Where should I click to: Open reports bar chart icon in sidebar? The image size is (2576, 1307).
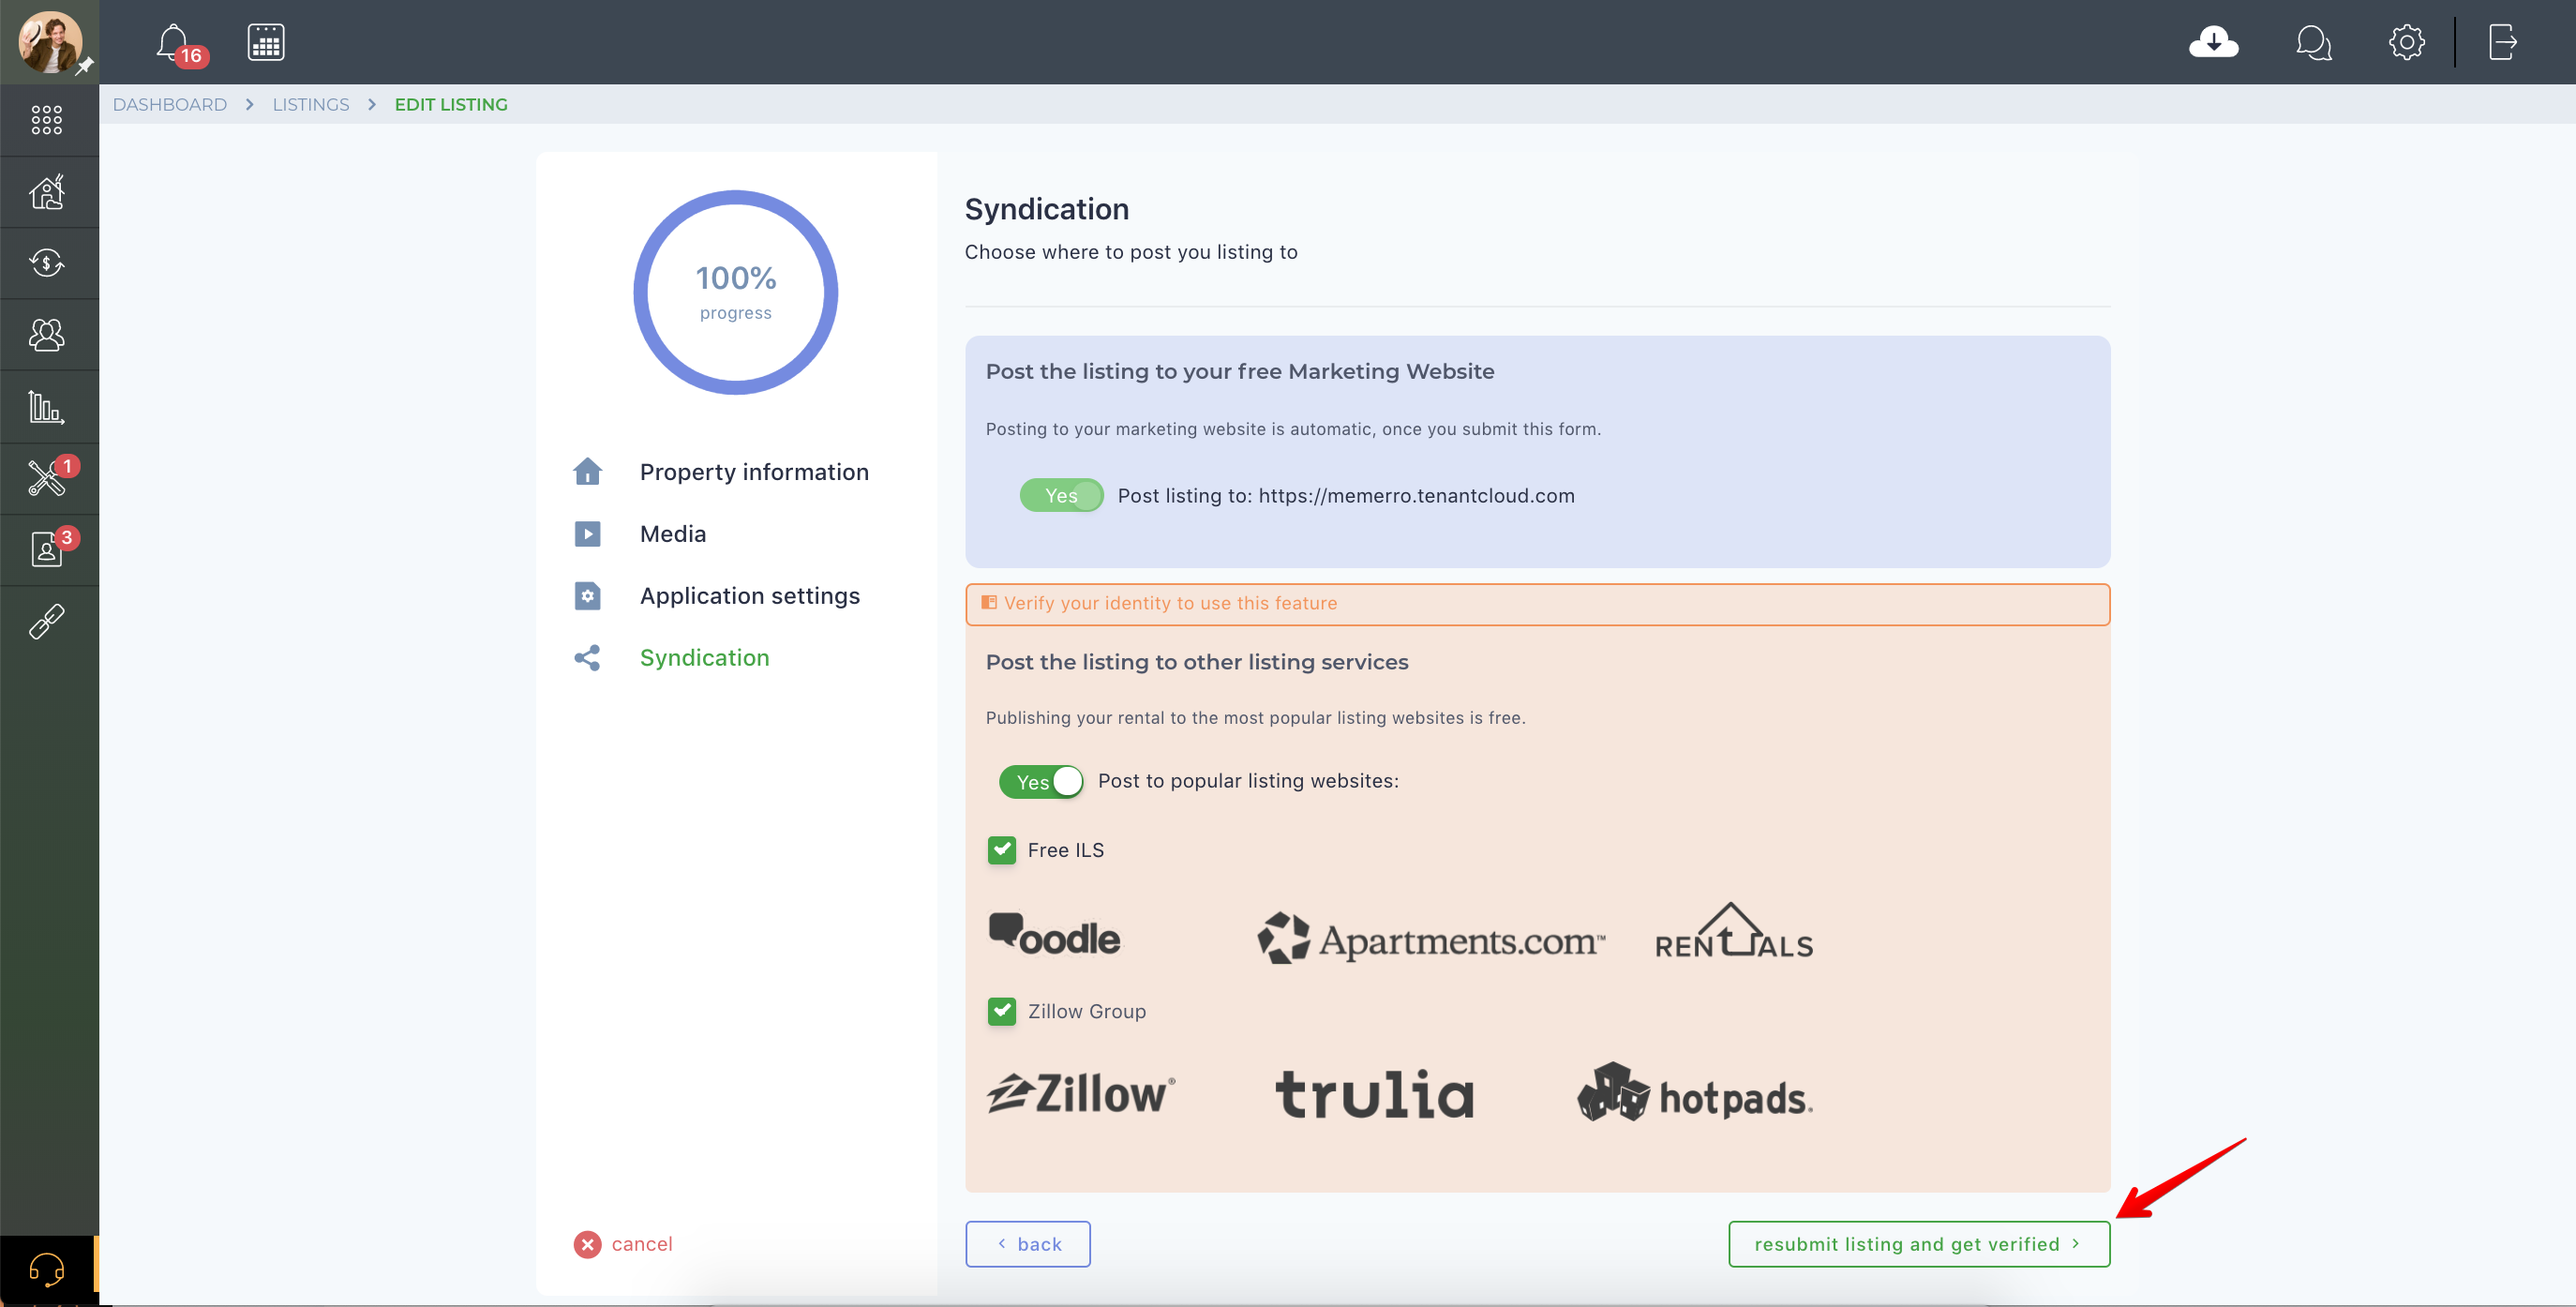[47, 407]
